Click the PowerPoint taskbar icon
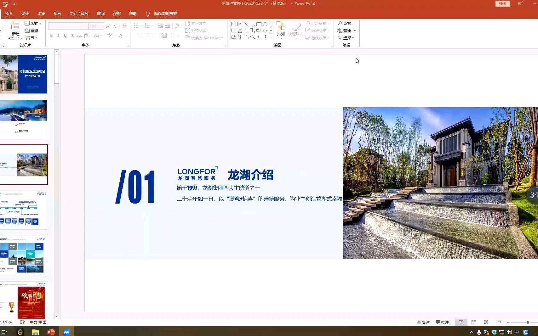 click(51, 332)
